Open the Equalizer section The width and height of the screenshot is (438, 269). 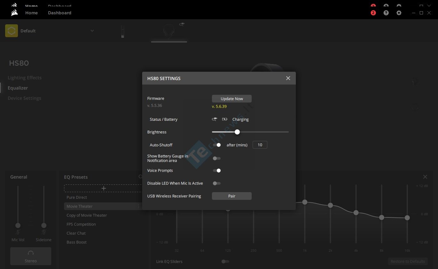18,88
